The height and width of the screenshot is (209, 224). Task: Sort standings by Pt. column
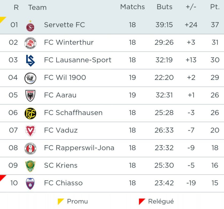(215, 7)
